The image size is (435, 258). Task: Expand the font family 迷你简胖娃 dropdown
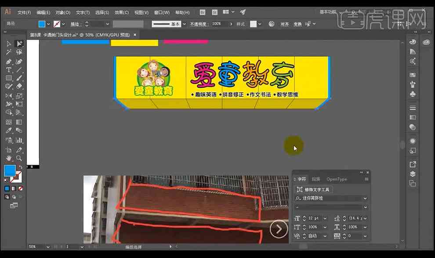[365, 198]
